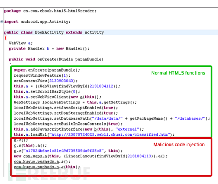Click the 'setContentView(2130903040);' line

[x=45, y=81]
